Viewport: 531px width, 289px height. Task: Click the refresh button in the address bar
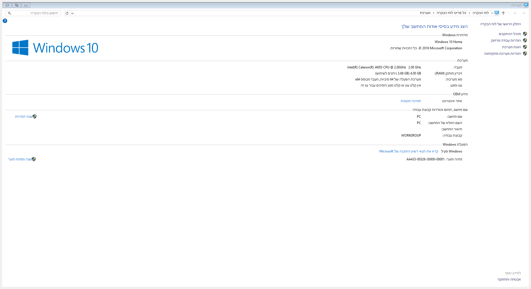[x=67, y=13]
